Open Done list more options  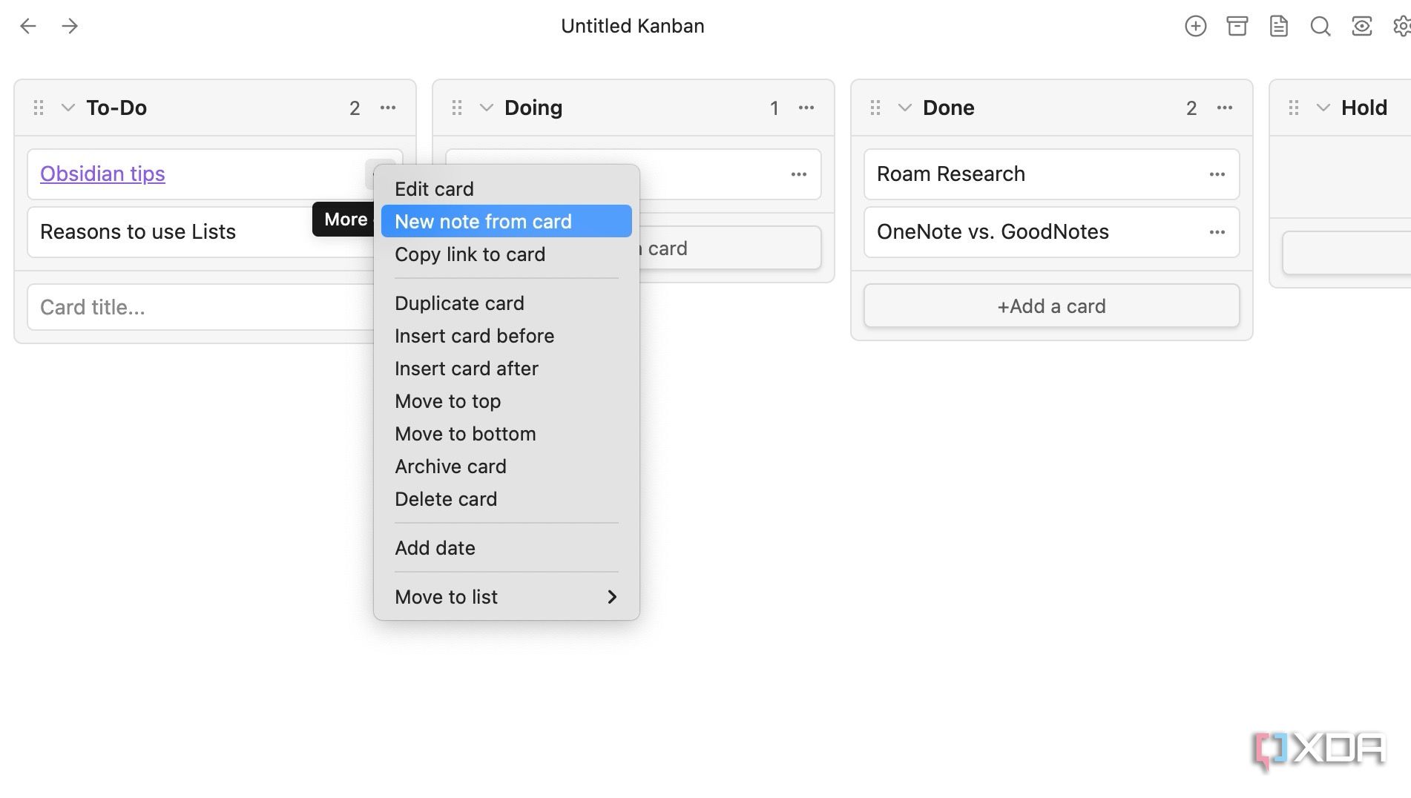point(1225,108)
